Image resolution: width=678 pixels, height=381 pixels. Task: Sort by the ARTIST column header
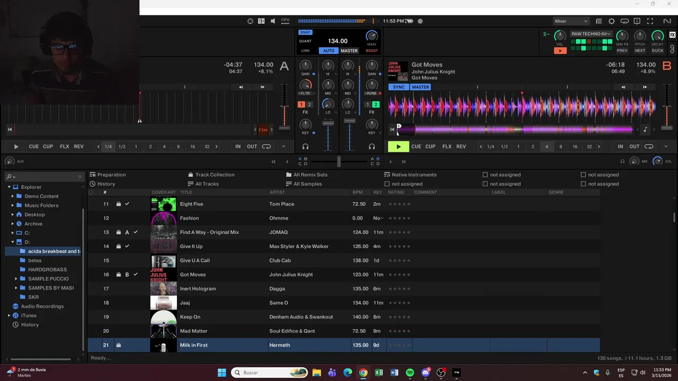coord(277,192)
